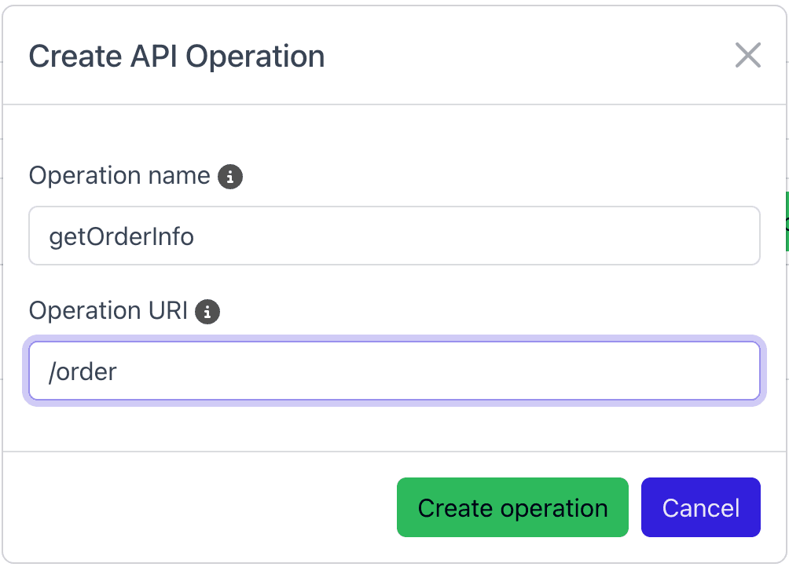
Task: Select the info badge after Operation name label
Action: 230,177
